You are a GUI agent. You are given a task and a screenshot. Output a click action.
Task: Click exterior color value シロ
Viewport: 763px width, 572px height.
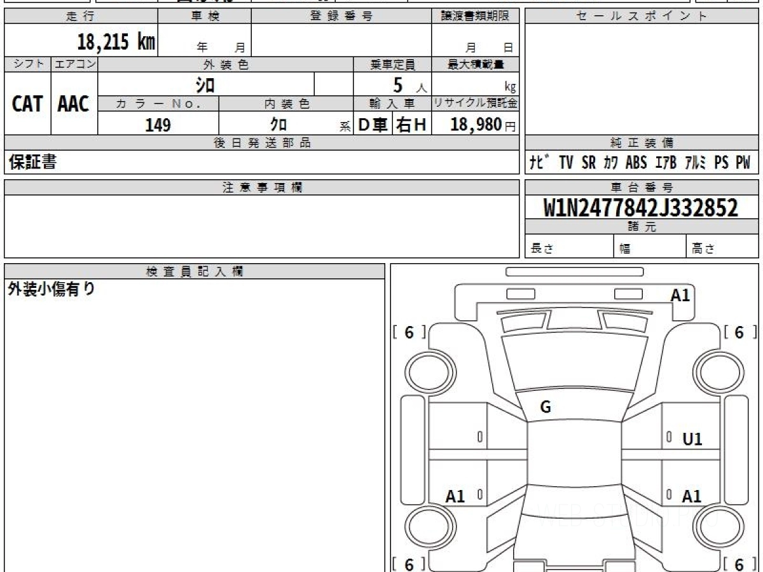(x=205, y=84)
